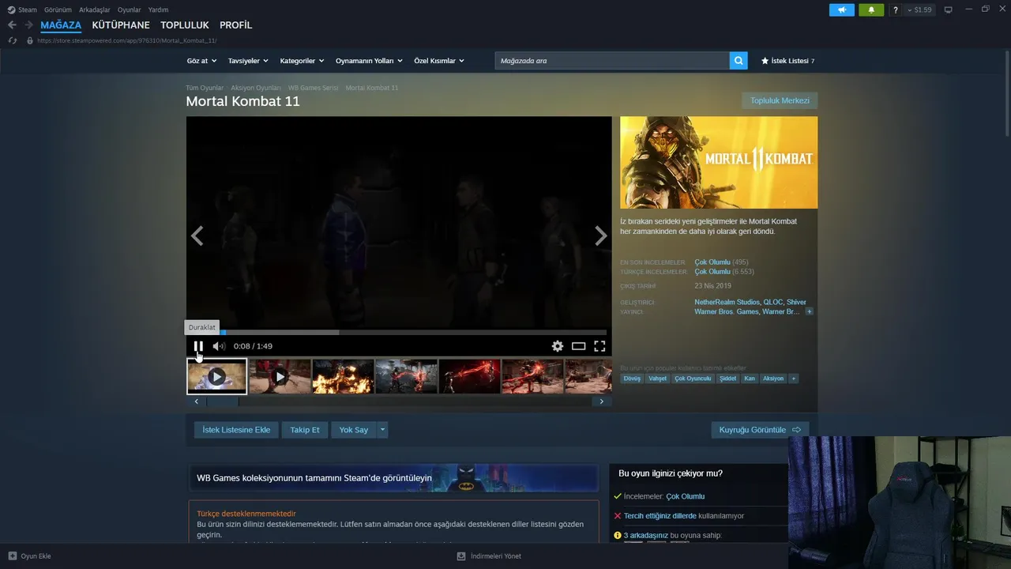The height and width of the screenshot is (569, 1011).
Task: Open the Oyunlar menu
Action: pyautogui.click(x=130, y=9)
